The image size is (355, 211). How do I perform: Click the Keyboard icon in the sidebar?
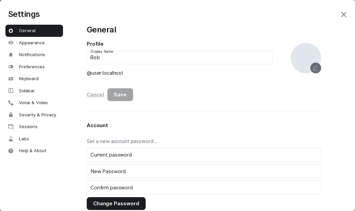pyautogui.click(x=11, y=79)
